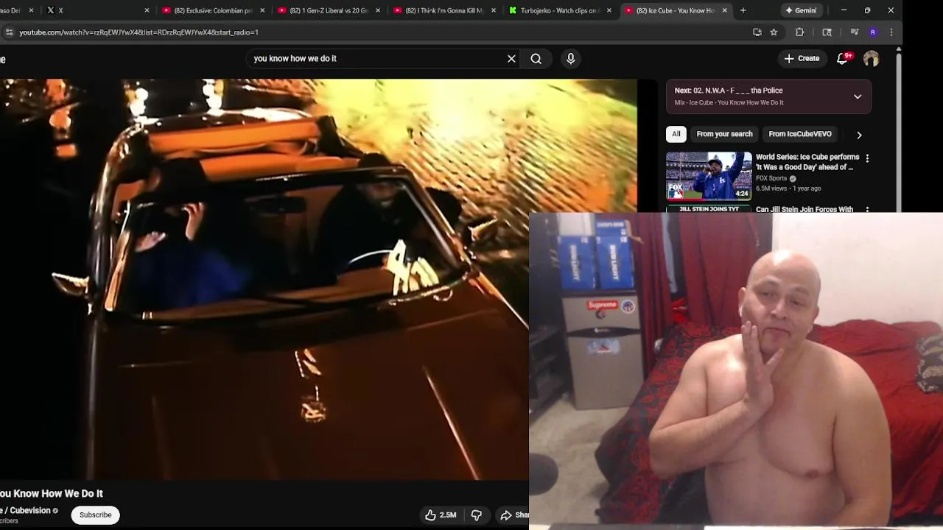Open media controls icon in toolbar
943x530 pixels.
click(855, 32)
